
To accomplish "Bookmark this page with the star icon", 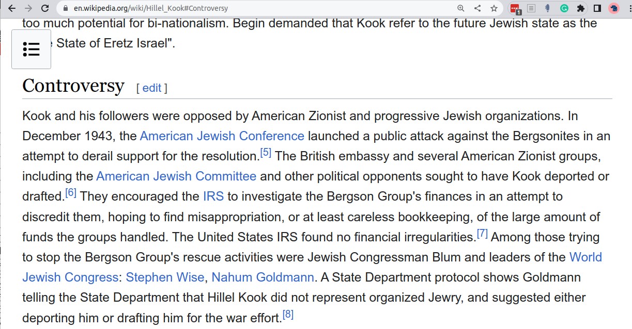I will [x=494, y=8].
